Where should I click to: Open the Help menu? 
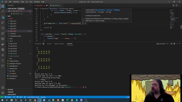(x=43, y=2)
